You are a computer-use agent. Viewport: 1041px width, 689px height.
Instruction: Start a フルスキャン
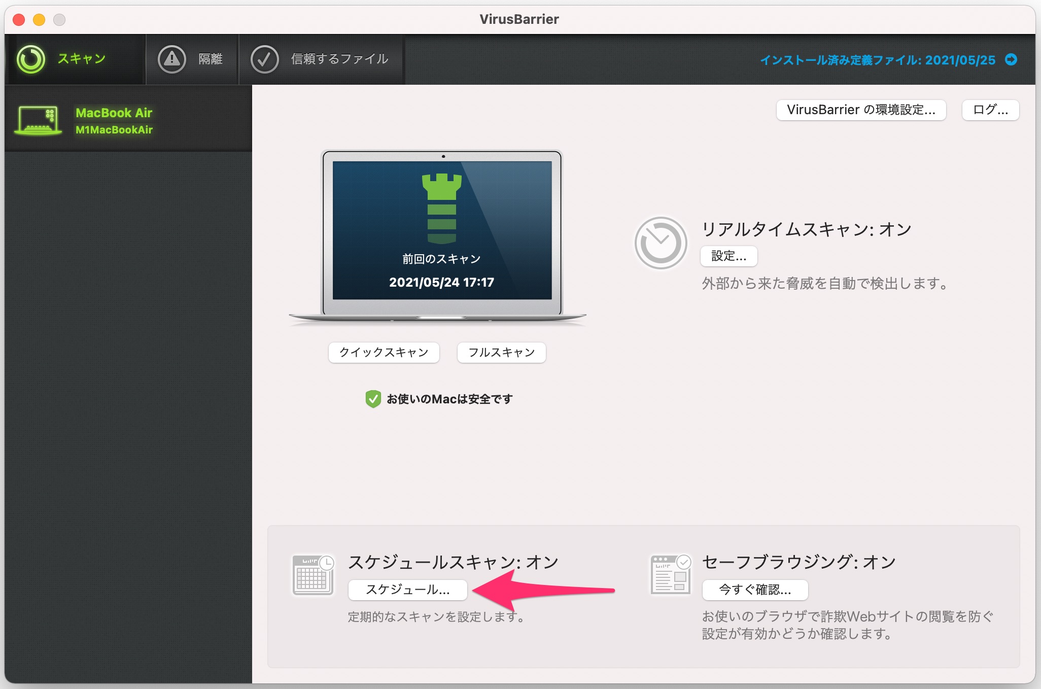(501, 352)
